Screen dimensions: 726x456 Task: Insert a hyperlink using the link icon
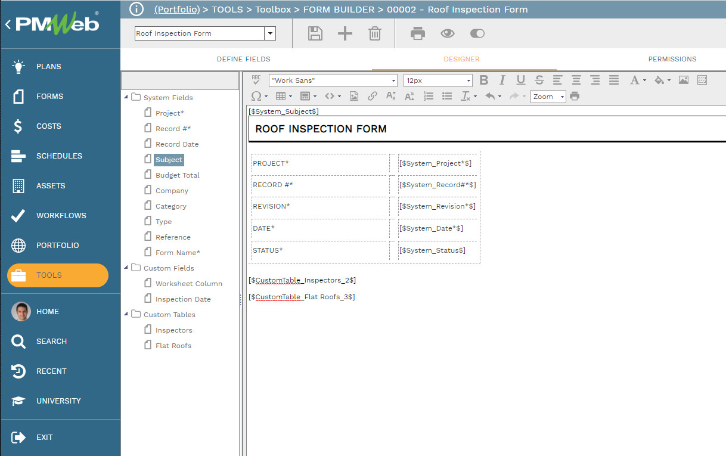click(373, 96)
